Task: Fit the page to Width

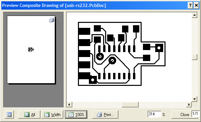Action: coord(52,114)
